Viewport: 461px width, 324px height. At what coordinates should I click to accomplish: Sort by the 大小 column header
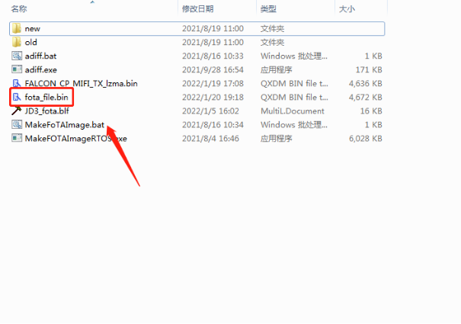click(x=347, y=9)
